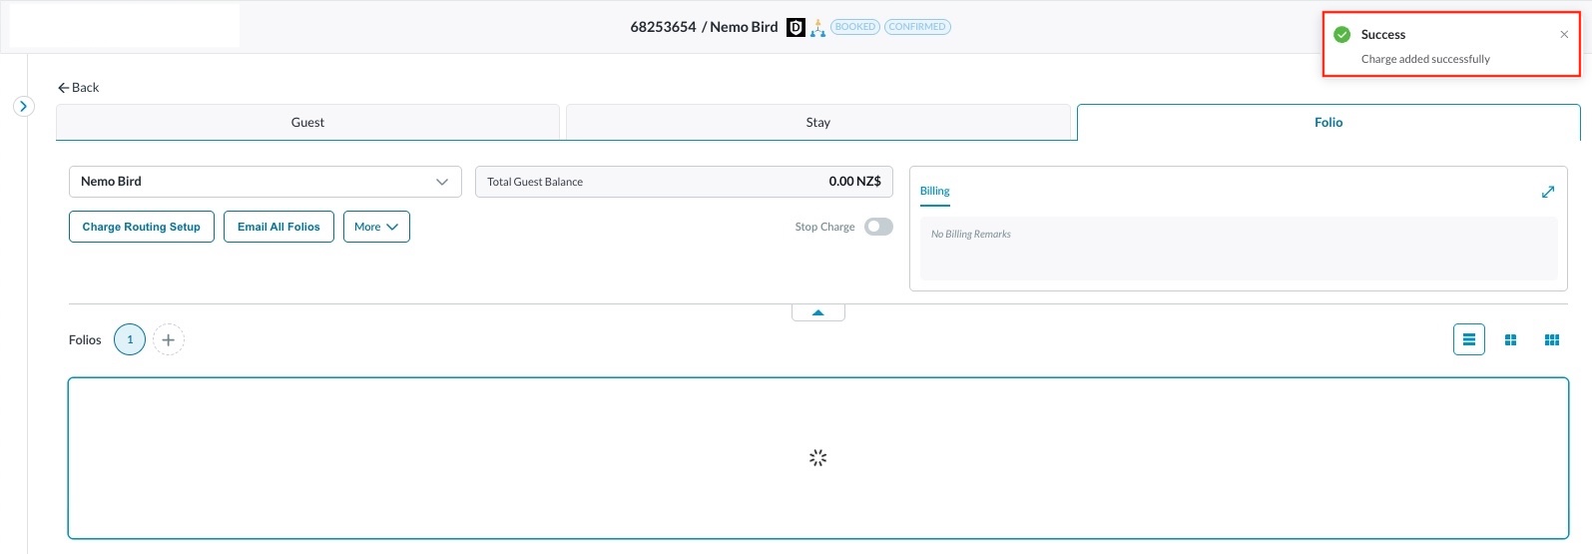Click Charge Routing Setup button

(x=141, y=227)
